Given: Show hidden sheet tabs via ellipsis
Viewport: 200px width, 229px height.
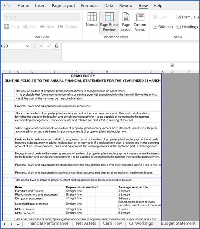Looking at the screenshot, I should (18, 224).
